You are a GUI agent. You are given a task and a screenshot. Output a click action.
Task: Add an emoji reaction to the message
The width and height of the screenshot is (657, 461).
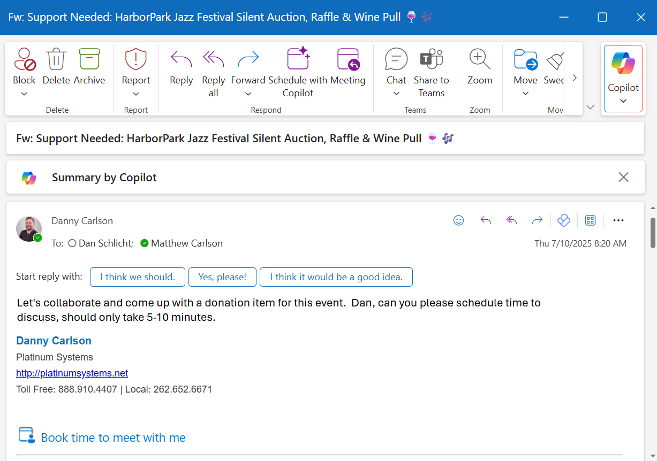(458, 220)
